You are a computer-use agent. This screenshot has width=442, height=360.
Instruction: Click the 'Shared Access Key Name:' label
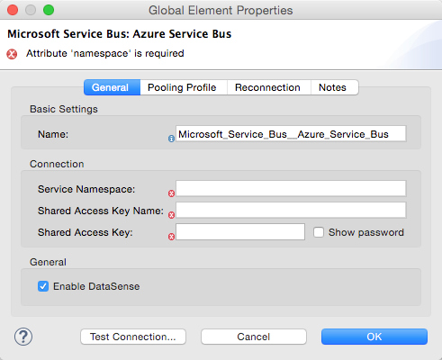[101, 211]
